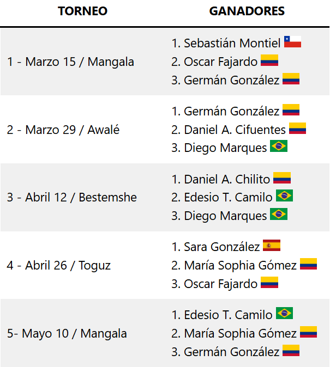Click Colombia flag beside Daniel A. Cifuentes
The height and width of the screenshot is (367, 330).
point(297,129)
